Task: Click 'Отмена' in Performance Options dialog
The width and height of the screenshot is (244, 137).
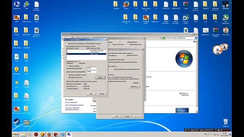Action: [127, 116]
